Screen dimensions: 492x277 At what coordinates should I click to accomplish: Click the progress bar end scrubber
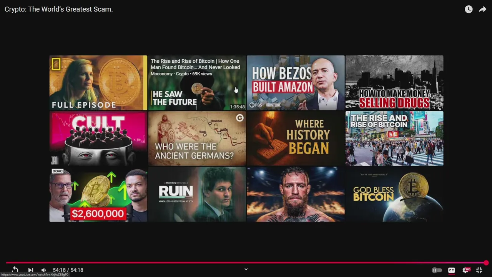tap(486, 263)
